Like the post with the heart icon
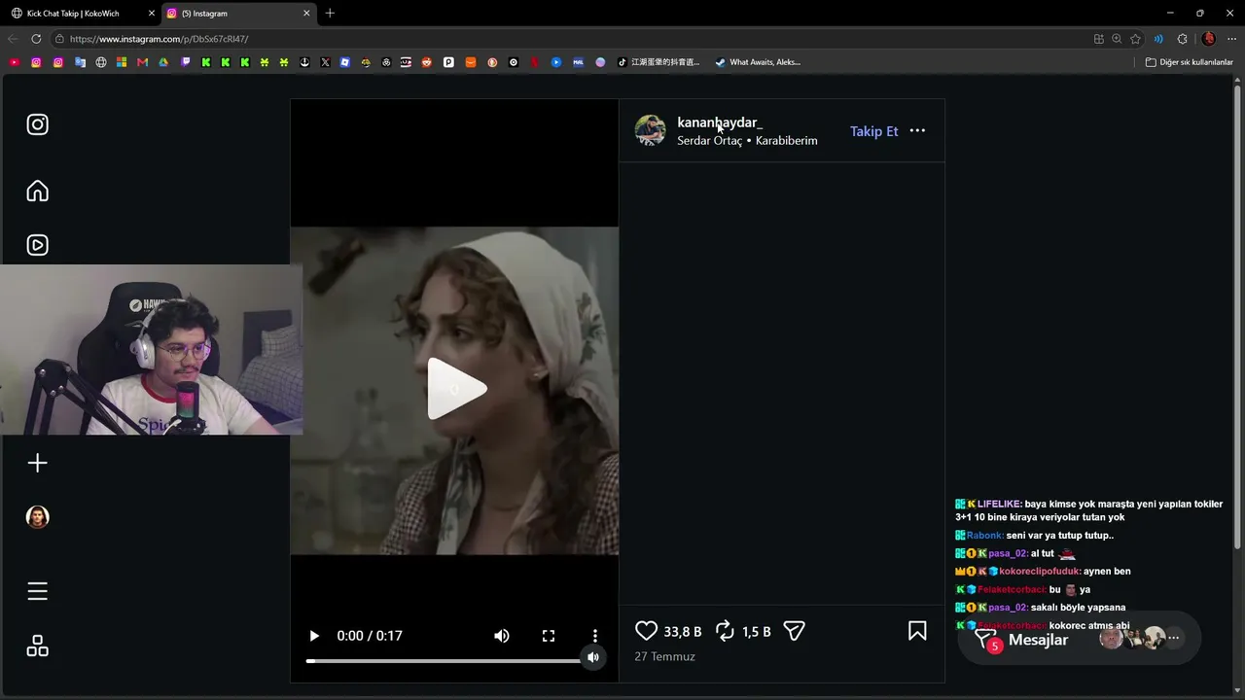 [x=646, y=631]
